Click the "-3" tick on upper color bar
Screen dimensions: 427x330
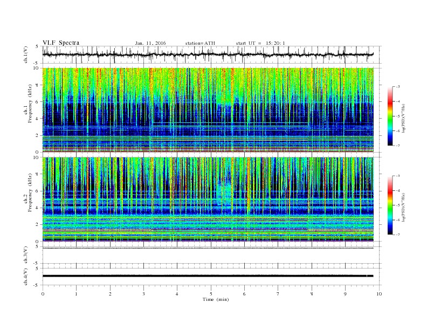coord(397,87)
